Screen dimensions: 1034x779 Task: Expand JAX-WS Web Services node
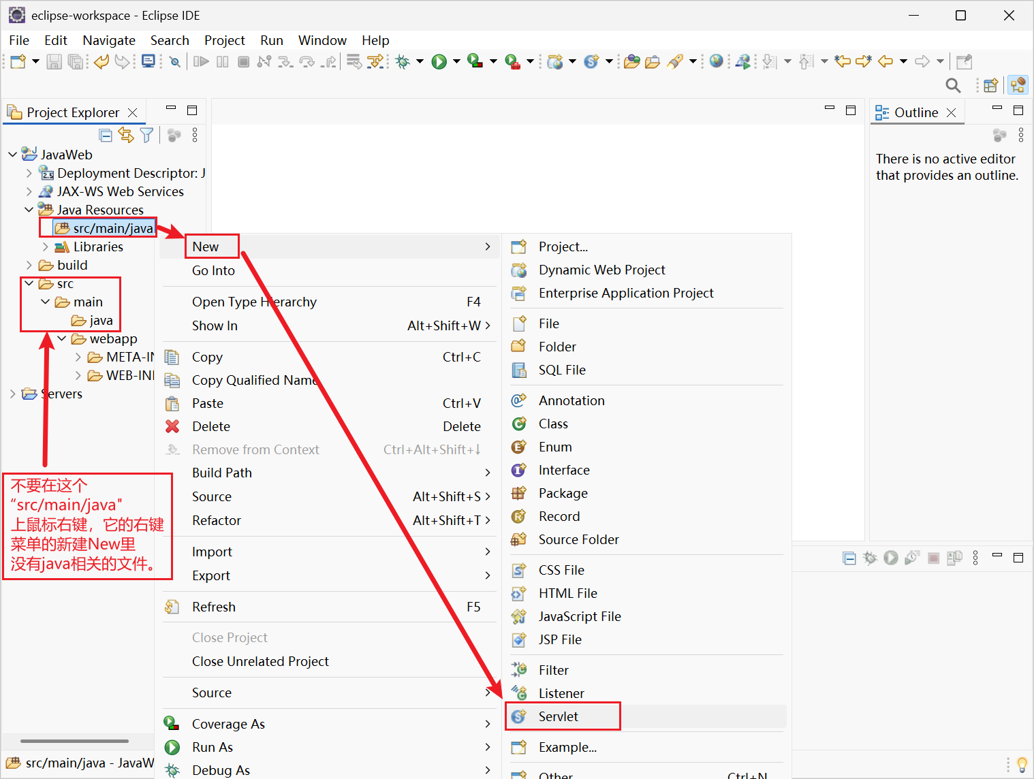(29, 191)
